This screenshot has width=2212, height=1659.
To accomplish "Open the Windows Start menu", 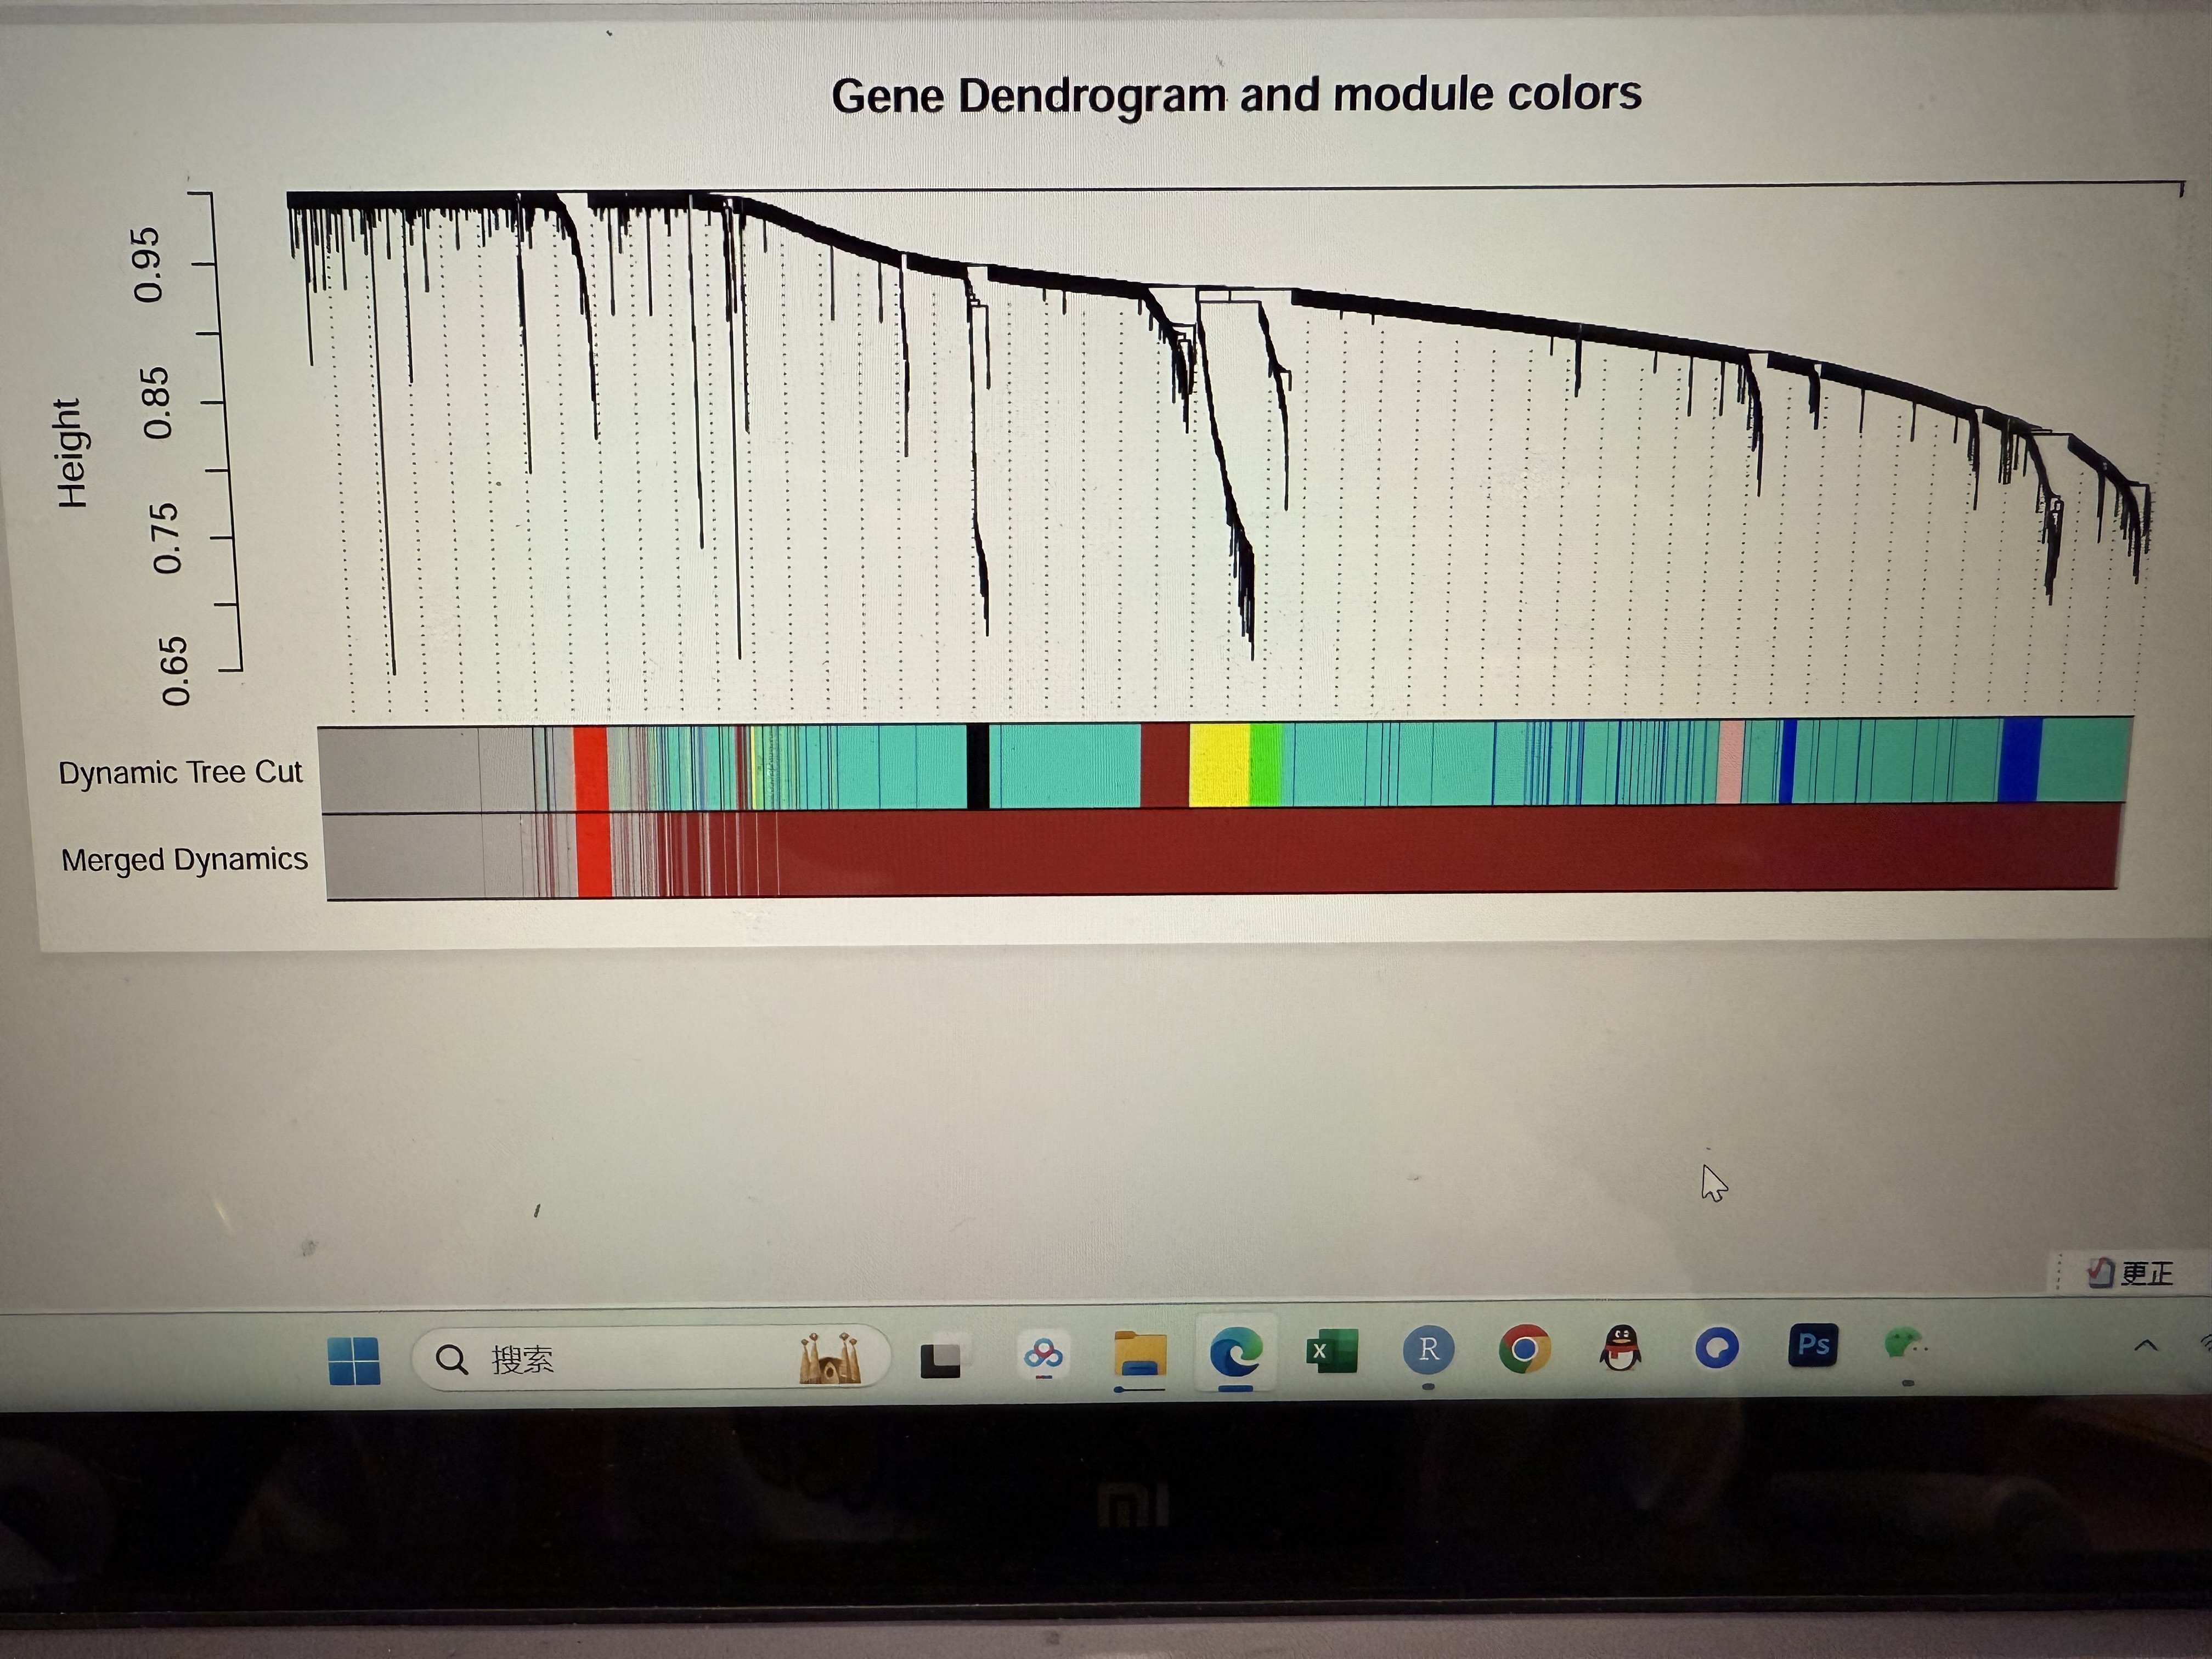I will [x=353, y=1361].
